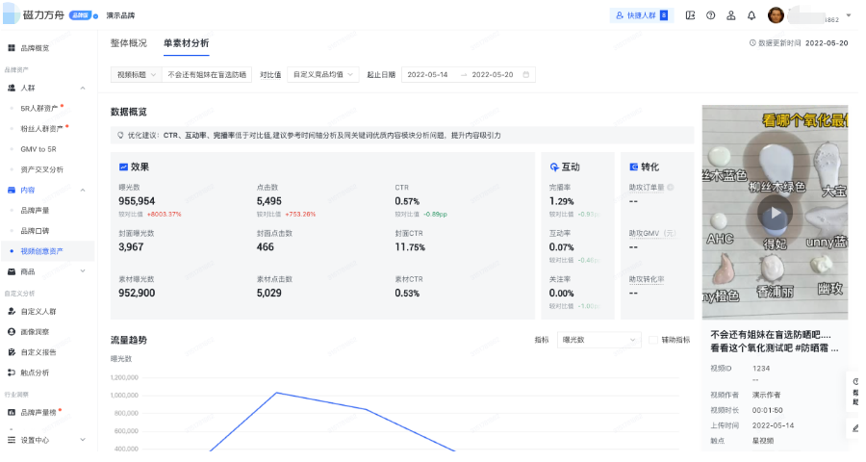Screen dimensions: 866x462
Task: Collapse the 内容 sidebar group
Action: click(x=83, y=191)
